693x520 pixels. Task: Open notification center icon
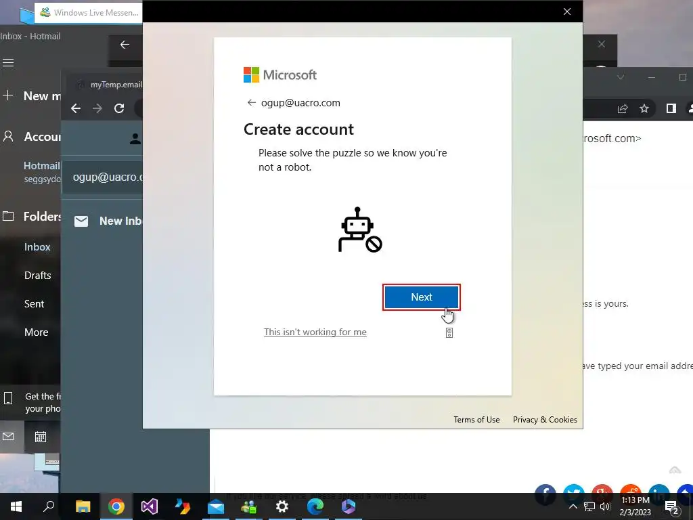672,507
